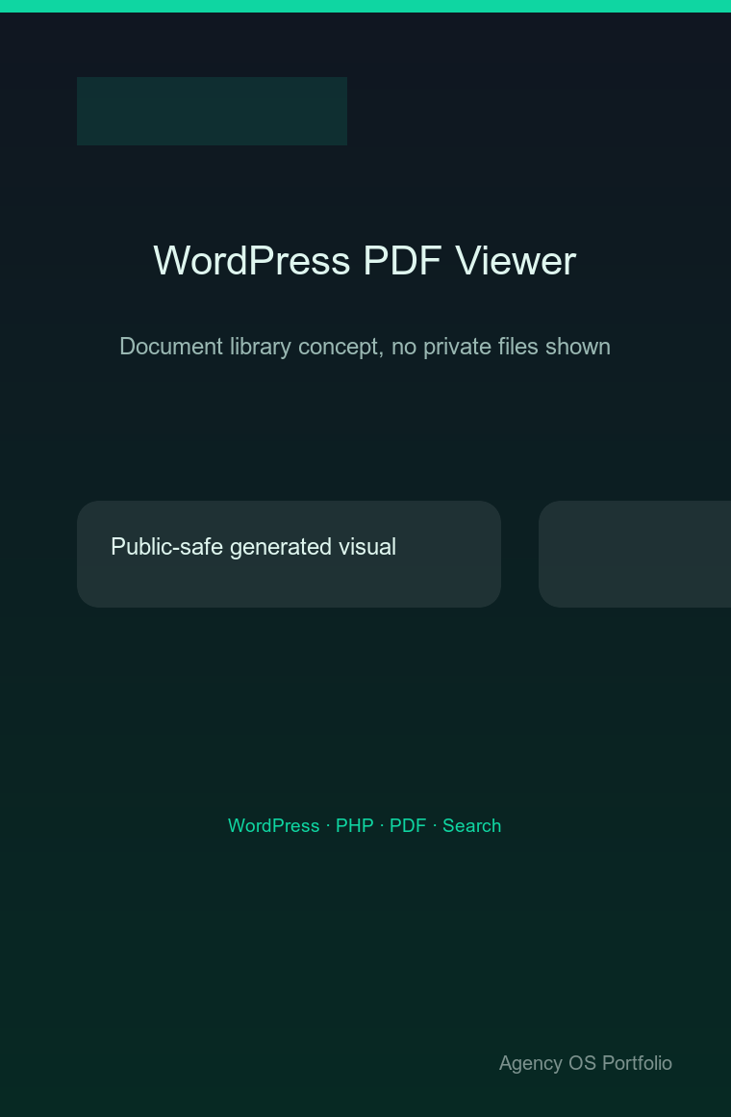Click the WordPress PDF Viewer heading

point(365,261)
